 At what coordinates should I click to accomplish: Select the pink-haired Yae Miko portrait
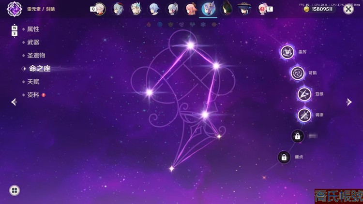point(191,9)
